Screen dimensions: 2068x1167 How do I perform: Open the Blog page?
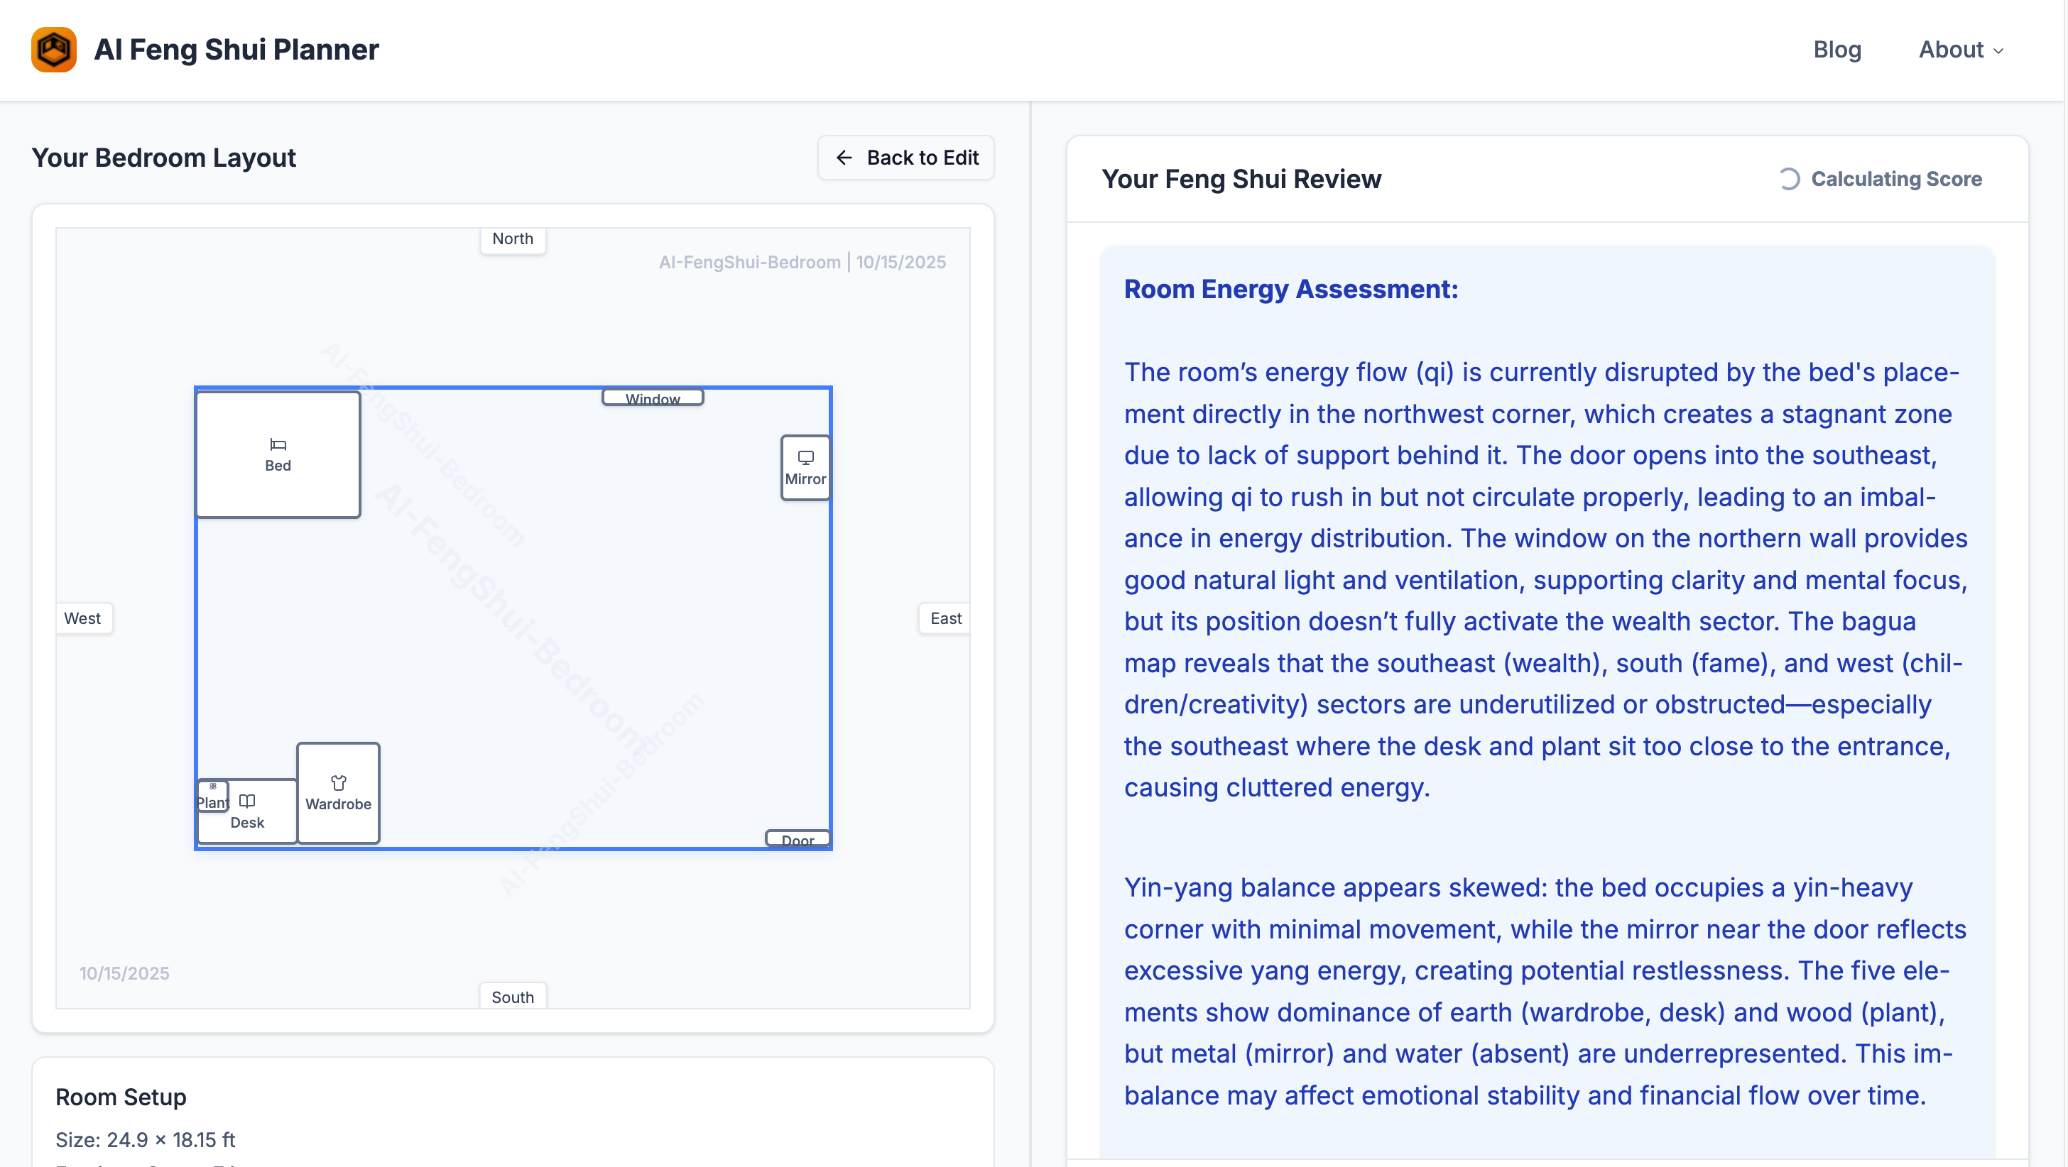click(1836, 50)
